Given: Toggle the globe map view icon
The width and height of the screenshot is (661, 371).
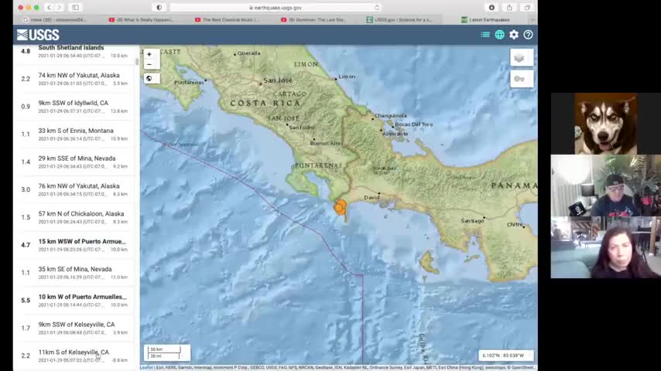Looking at the screenshot, I should [x=499, y=35].
